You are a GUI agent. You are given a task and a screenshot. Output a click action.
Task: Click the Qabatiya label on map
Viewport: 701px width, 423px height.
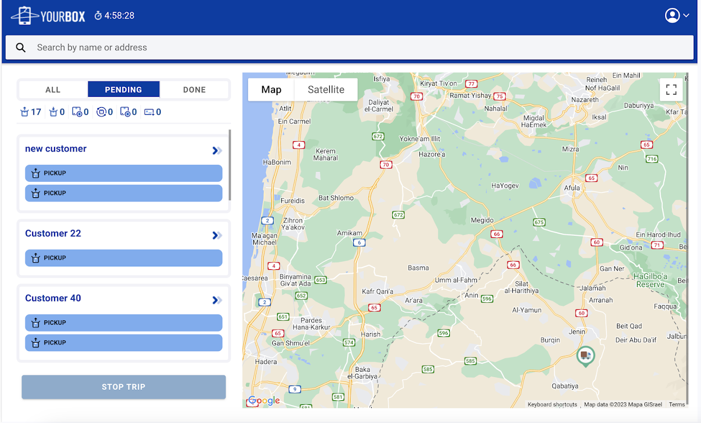click(x=565, y=386)
